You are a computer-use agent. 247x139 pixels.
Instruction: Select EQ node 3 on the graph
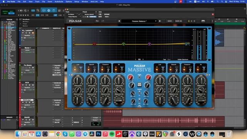[149, 44]
